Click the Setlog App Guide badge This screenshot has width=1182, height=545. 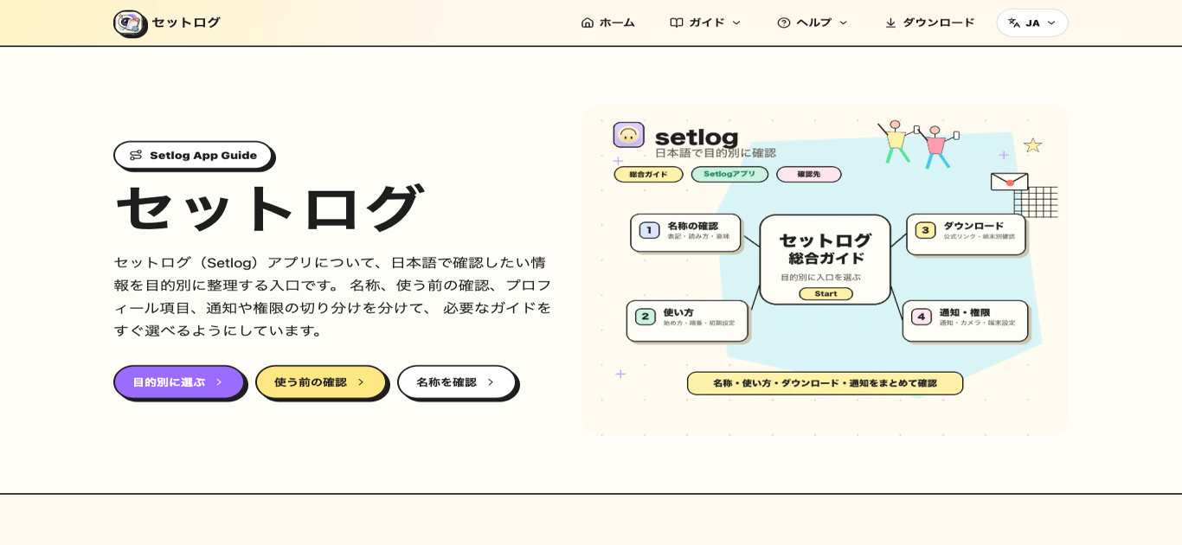pos(193,156)
